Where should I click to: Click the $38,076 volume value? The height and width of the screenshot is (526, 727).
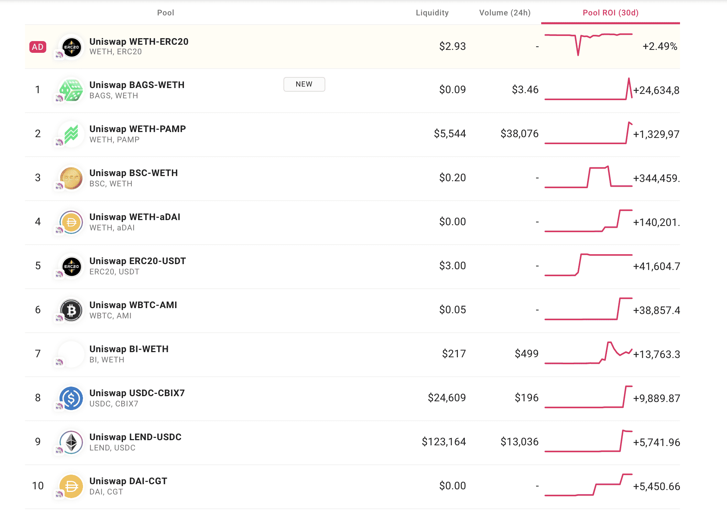pyautogui.click(x=520, y=134)
